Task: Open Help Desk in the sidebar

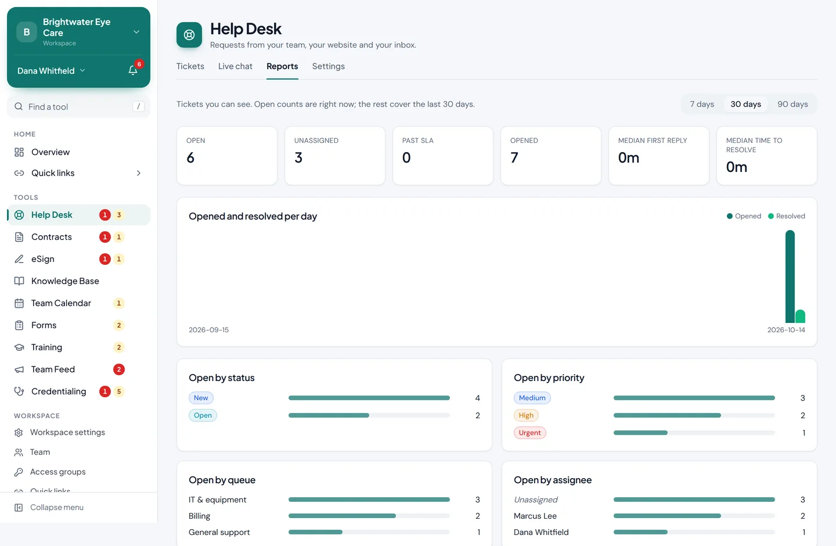Action: coord(78,215)
